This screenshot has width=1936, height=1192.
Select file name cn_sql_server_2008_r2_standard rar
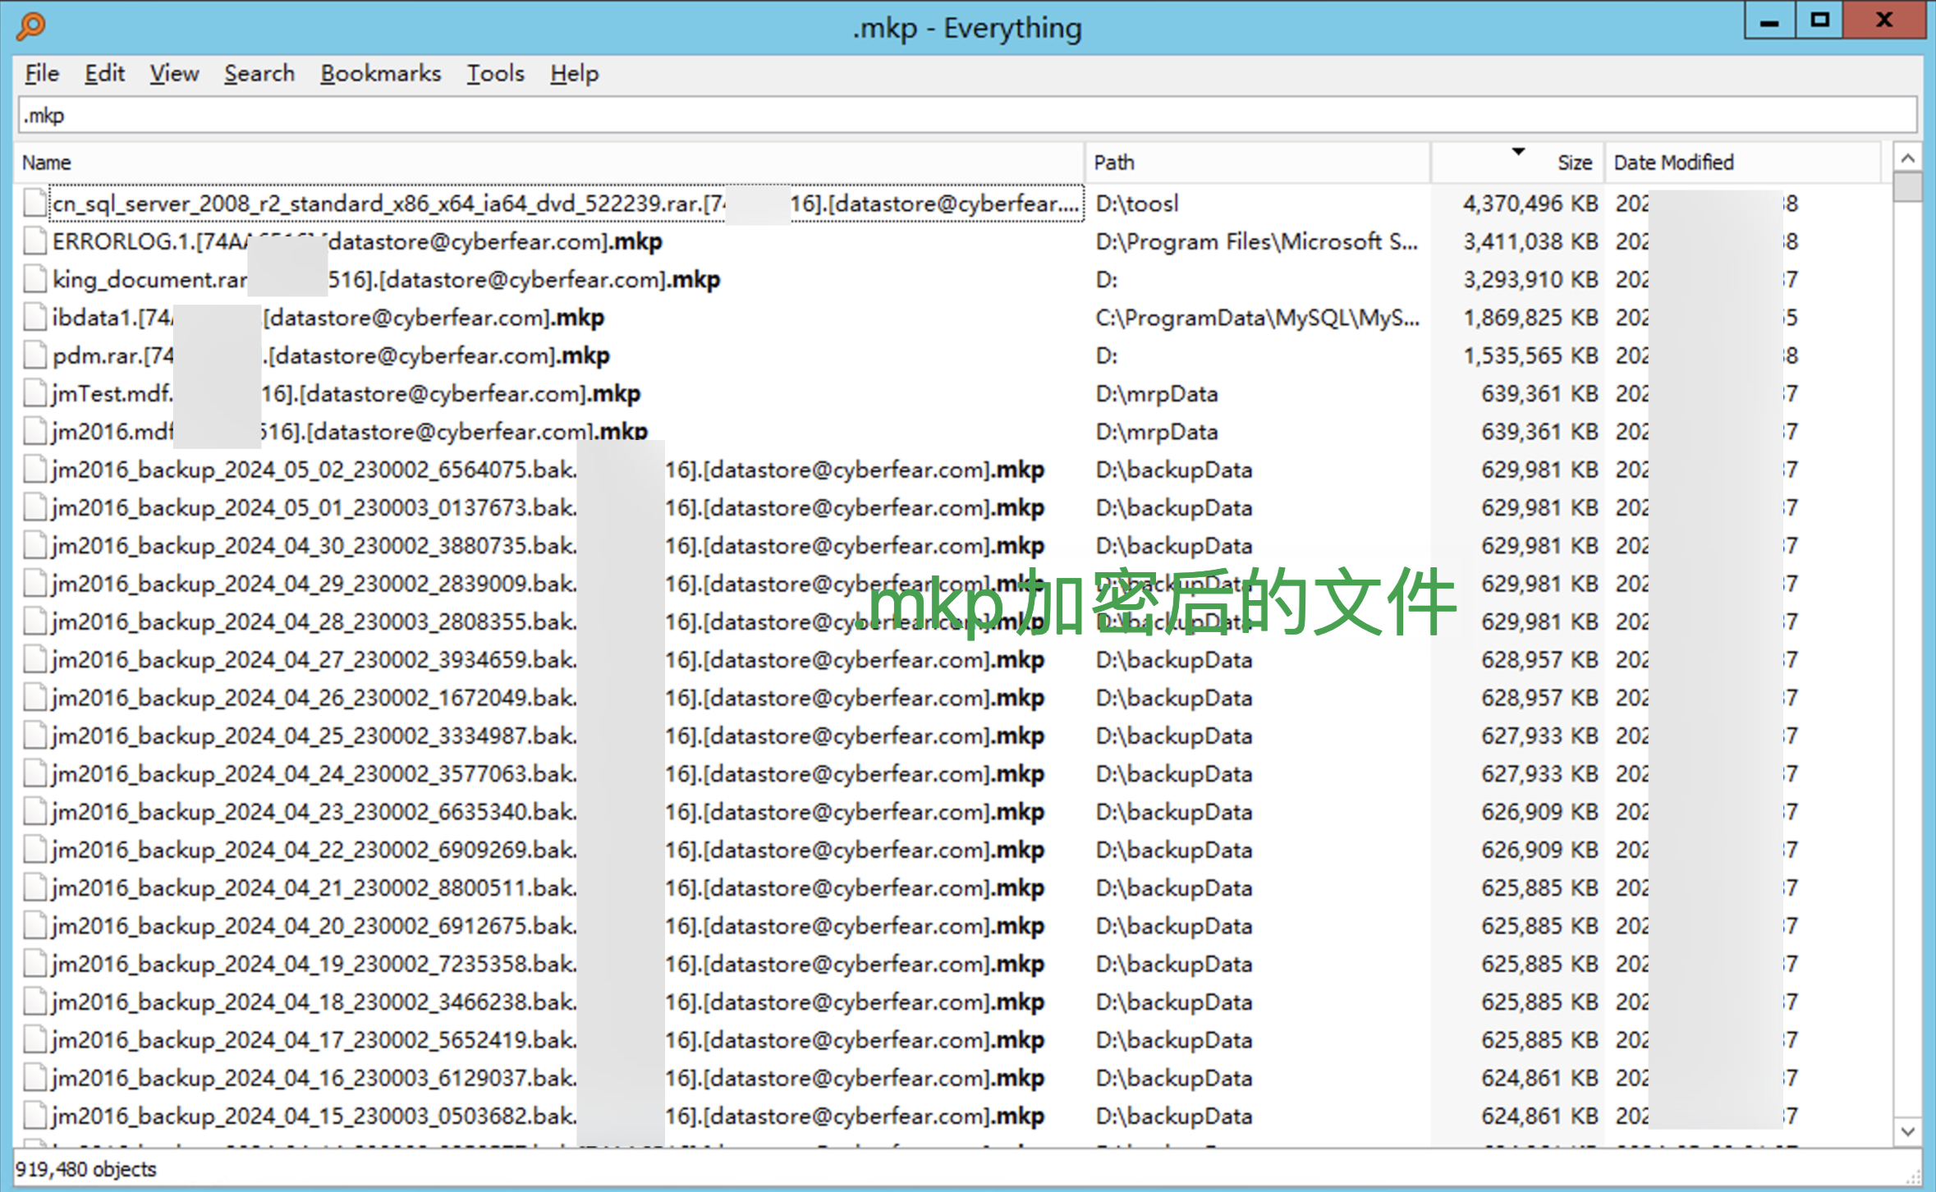point(566,204)
